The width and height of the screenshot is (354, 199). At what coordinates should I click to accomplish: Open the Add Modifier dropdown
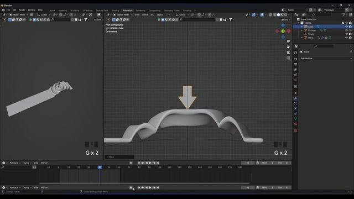(x=326, y=59)
